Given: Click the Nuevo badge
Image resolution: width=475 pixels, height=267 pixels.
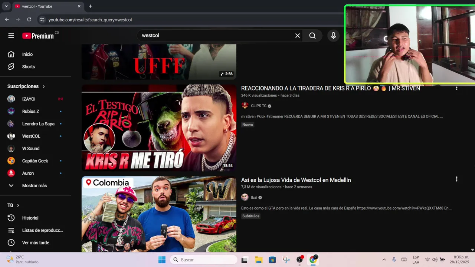Looking at the screenshot, I should tap(248, 125).
